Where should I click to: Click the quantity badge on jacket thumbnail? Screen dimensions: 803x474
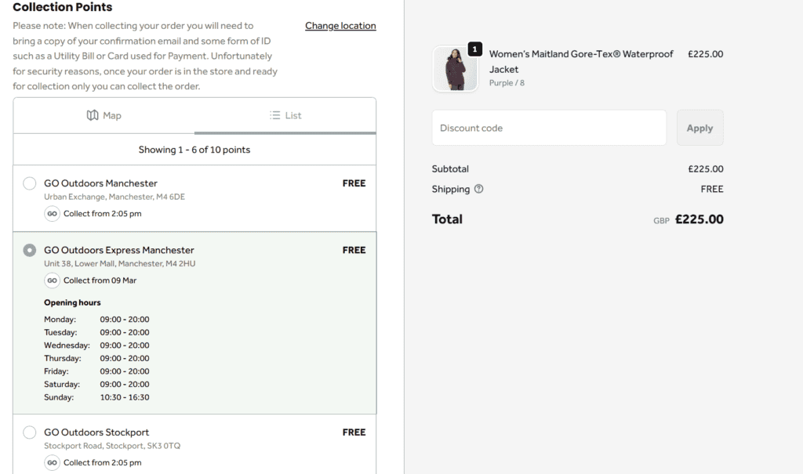(x=474, y=49)
